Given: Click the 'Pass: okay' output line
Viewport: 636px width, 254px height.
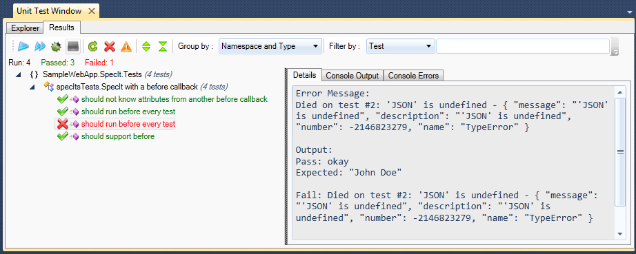Looking at the screenshot, I should pos(322,162).
